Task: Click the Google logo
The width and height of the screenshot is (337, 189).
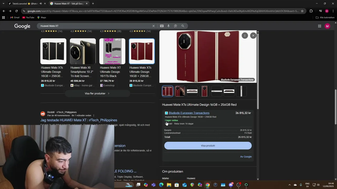Action: point(22,26)
